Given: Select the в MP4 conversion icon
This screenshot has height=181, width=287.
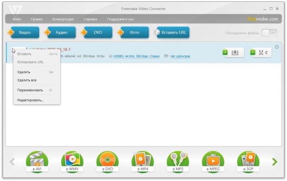Looking at the screenshot, I should 143,161.
